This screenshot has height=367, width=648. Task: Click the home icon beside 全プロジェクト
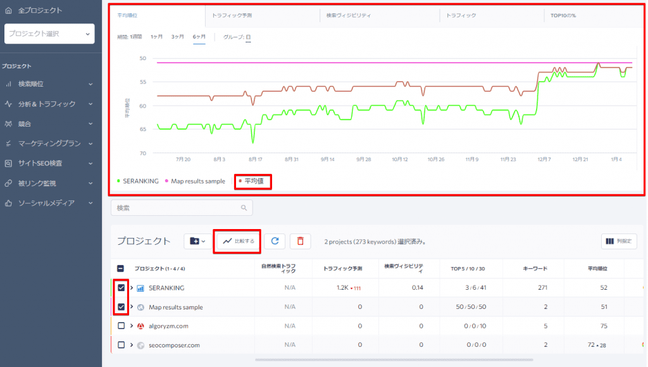(x=8, y=10)
